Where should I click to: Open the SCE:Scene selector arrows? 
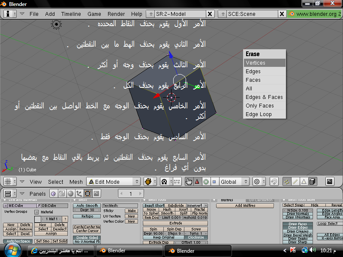point(223,14)
